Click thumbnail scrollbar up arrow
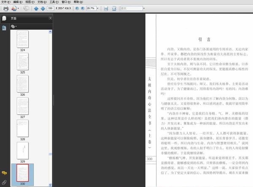This screenshot has width=253, height=187. (x=50, y=32)
